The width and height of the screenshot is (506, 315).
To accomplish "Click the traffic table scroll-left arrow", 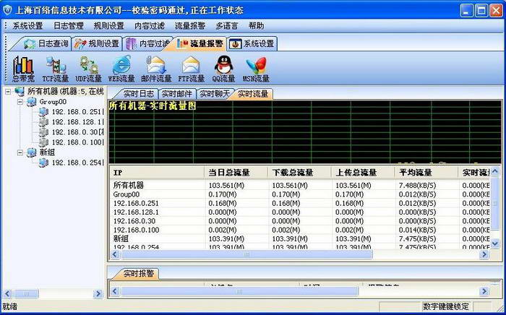I will [x=115, y=255].
